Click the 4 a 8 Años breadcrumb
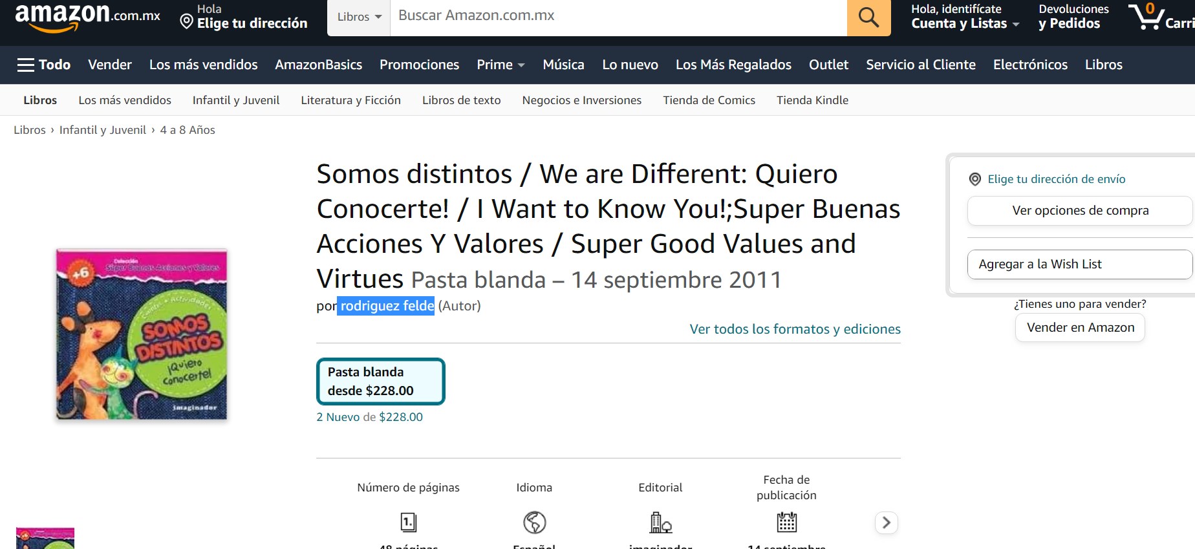Viewport: 1195px width, 549px height. (188, 130)
